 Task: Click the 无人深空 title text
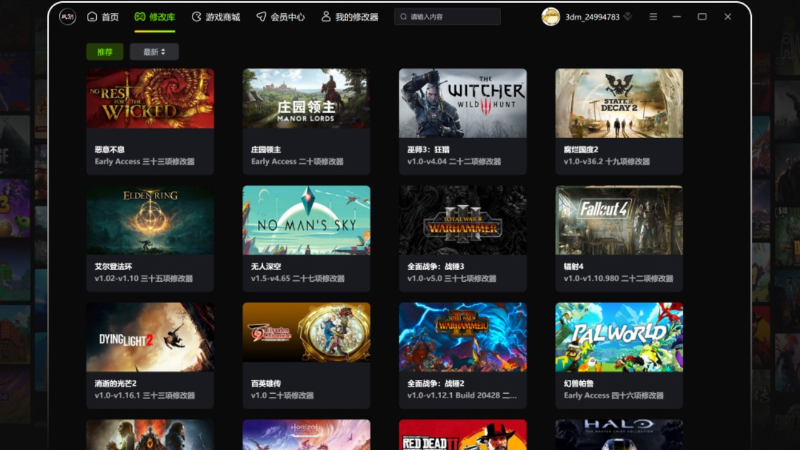point(266,267)
